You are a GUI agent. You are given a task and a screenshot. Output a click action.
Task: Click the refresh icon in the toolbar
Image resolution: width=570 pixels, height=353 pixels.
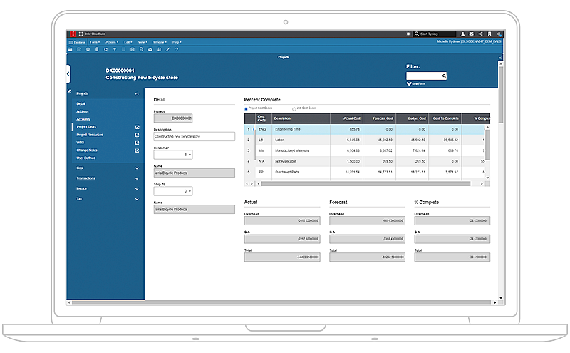tap(105, 49)
